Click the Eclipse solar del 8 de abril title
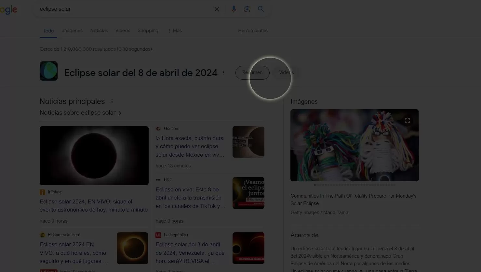The image size is (481, 272). tap(141, 73)
